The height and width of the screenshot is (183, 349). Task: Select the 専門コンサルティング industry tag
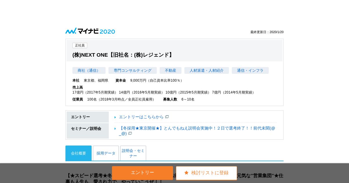133,71
